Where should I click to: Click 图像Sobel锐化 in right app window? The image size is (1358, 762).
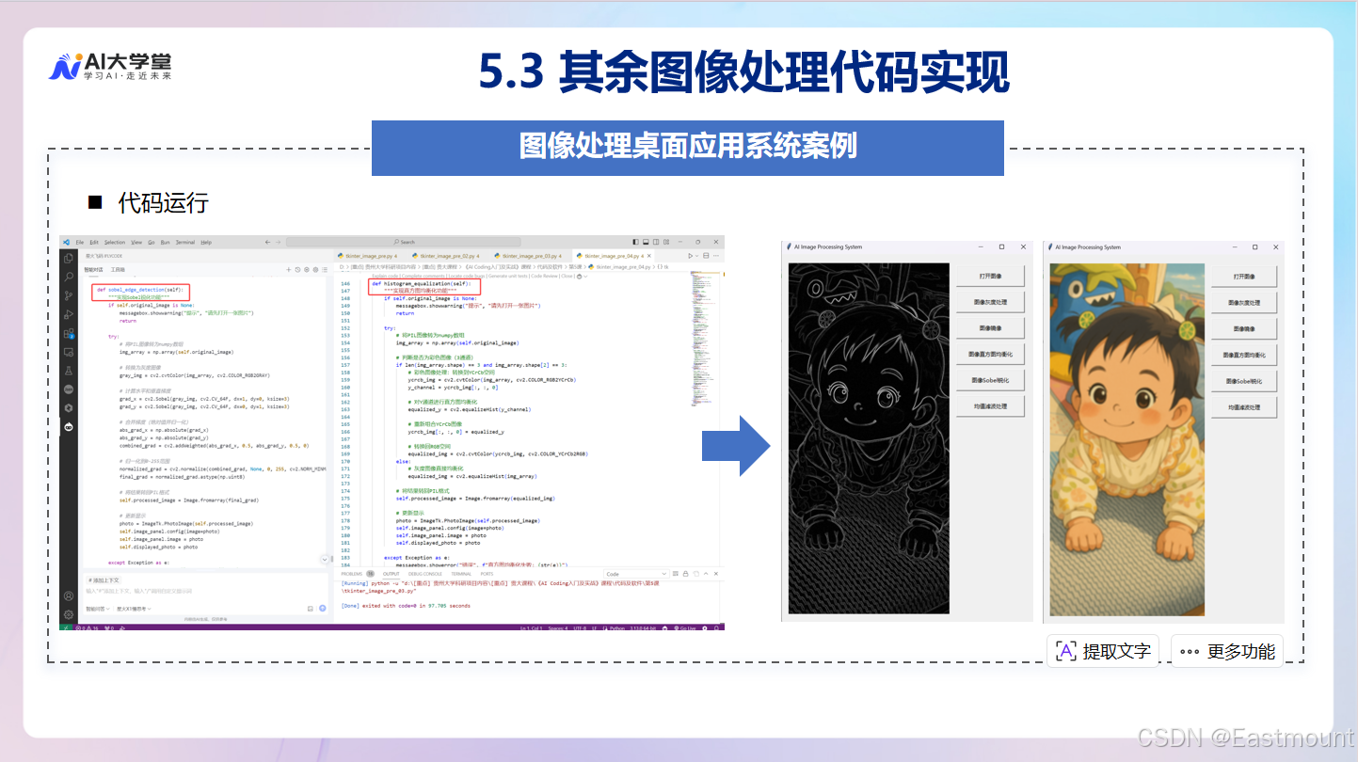coord(1243,381)
